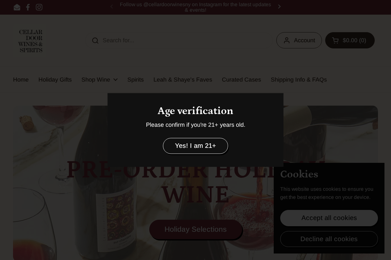This screenshot has height=260, width=391.
Task: Accept all cookies
Action: click(x=329, y=218)
